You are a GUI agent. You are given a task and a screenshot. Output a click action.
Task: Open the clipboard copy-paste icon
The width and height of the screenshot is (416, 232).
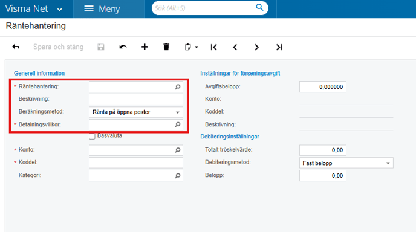point(188,47)
